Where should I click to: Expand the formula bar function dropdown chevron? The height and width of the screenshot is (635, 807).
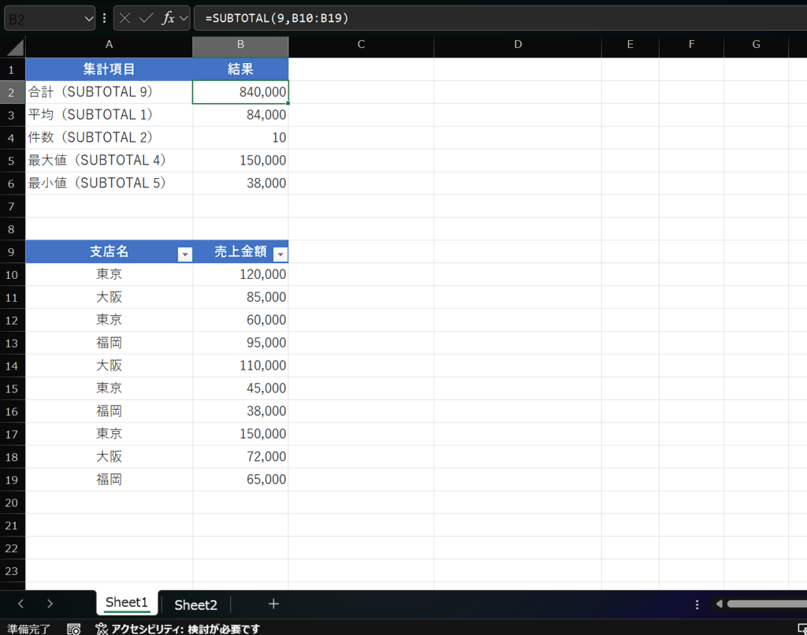(184, 18)
